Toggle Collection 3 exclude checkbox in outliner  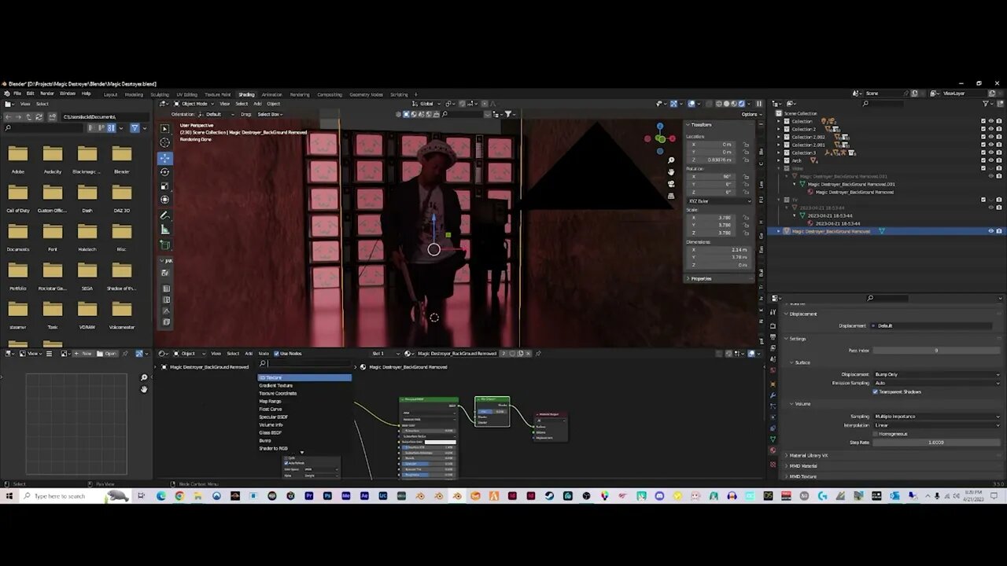click(x=983, y=153)
